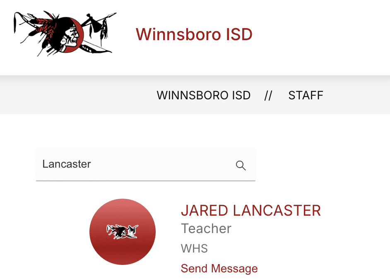The image size is (390, 279).
Task: Open Jared Lancaster's round profile avatar
Action: tap(123, 232)
